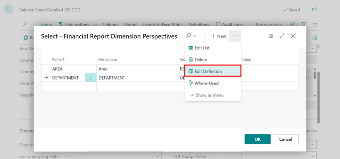This screenshot has height=159, width=340.
Task: Choose Edit Definition from the menu
Action: pyautogui.click(x=208, y=71)
